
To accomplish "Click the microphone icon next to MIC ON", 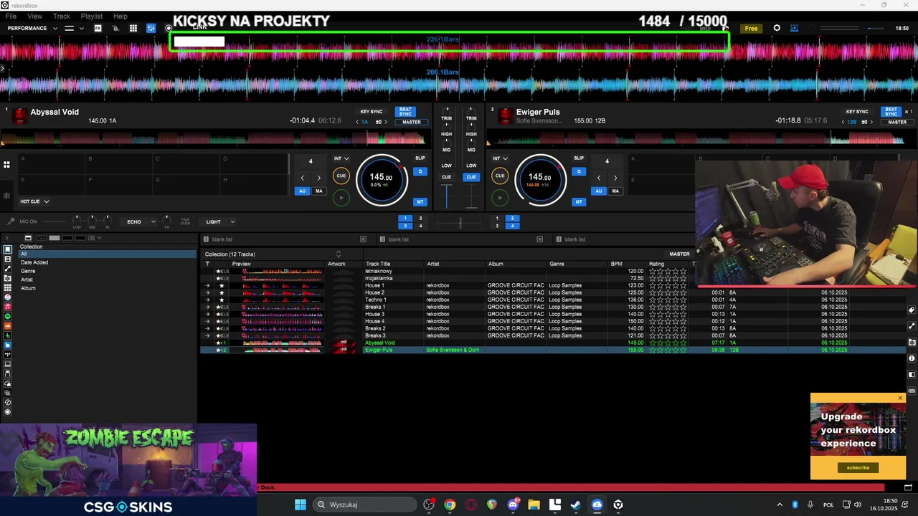I will click(10, 221).
